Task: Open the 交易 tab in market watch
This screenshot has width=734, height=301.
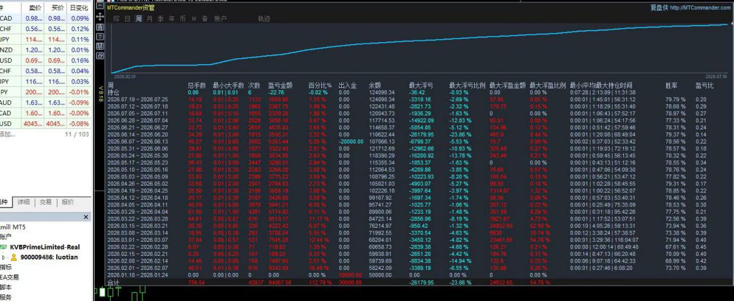Action: click(45, 201)
